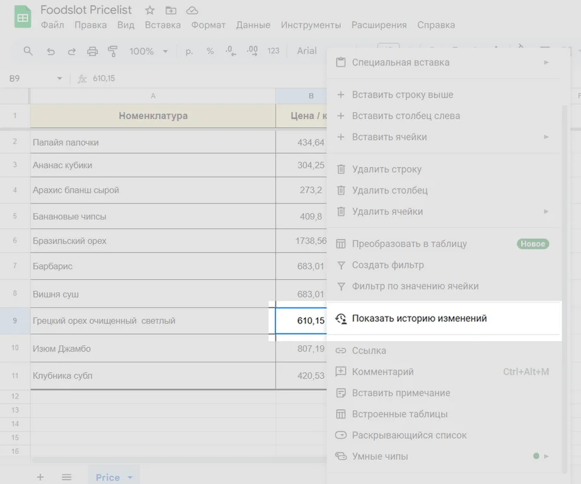Click the Move to folder icon
581x484 pixels.
171,10
